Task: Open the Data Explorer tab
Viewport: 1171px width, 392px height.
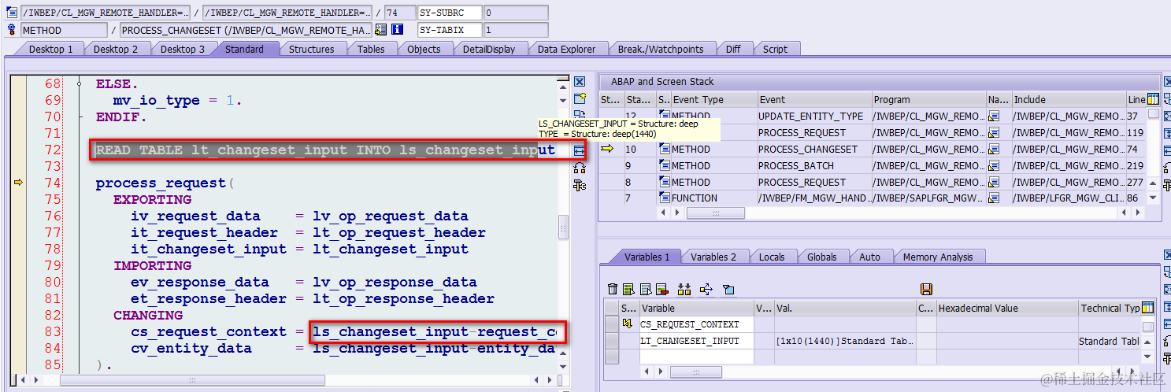Action: pyautogui.click(x=566, y=49)
